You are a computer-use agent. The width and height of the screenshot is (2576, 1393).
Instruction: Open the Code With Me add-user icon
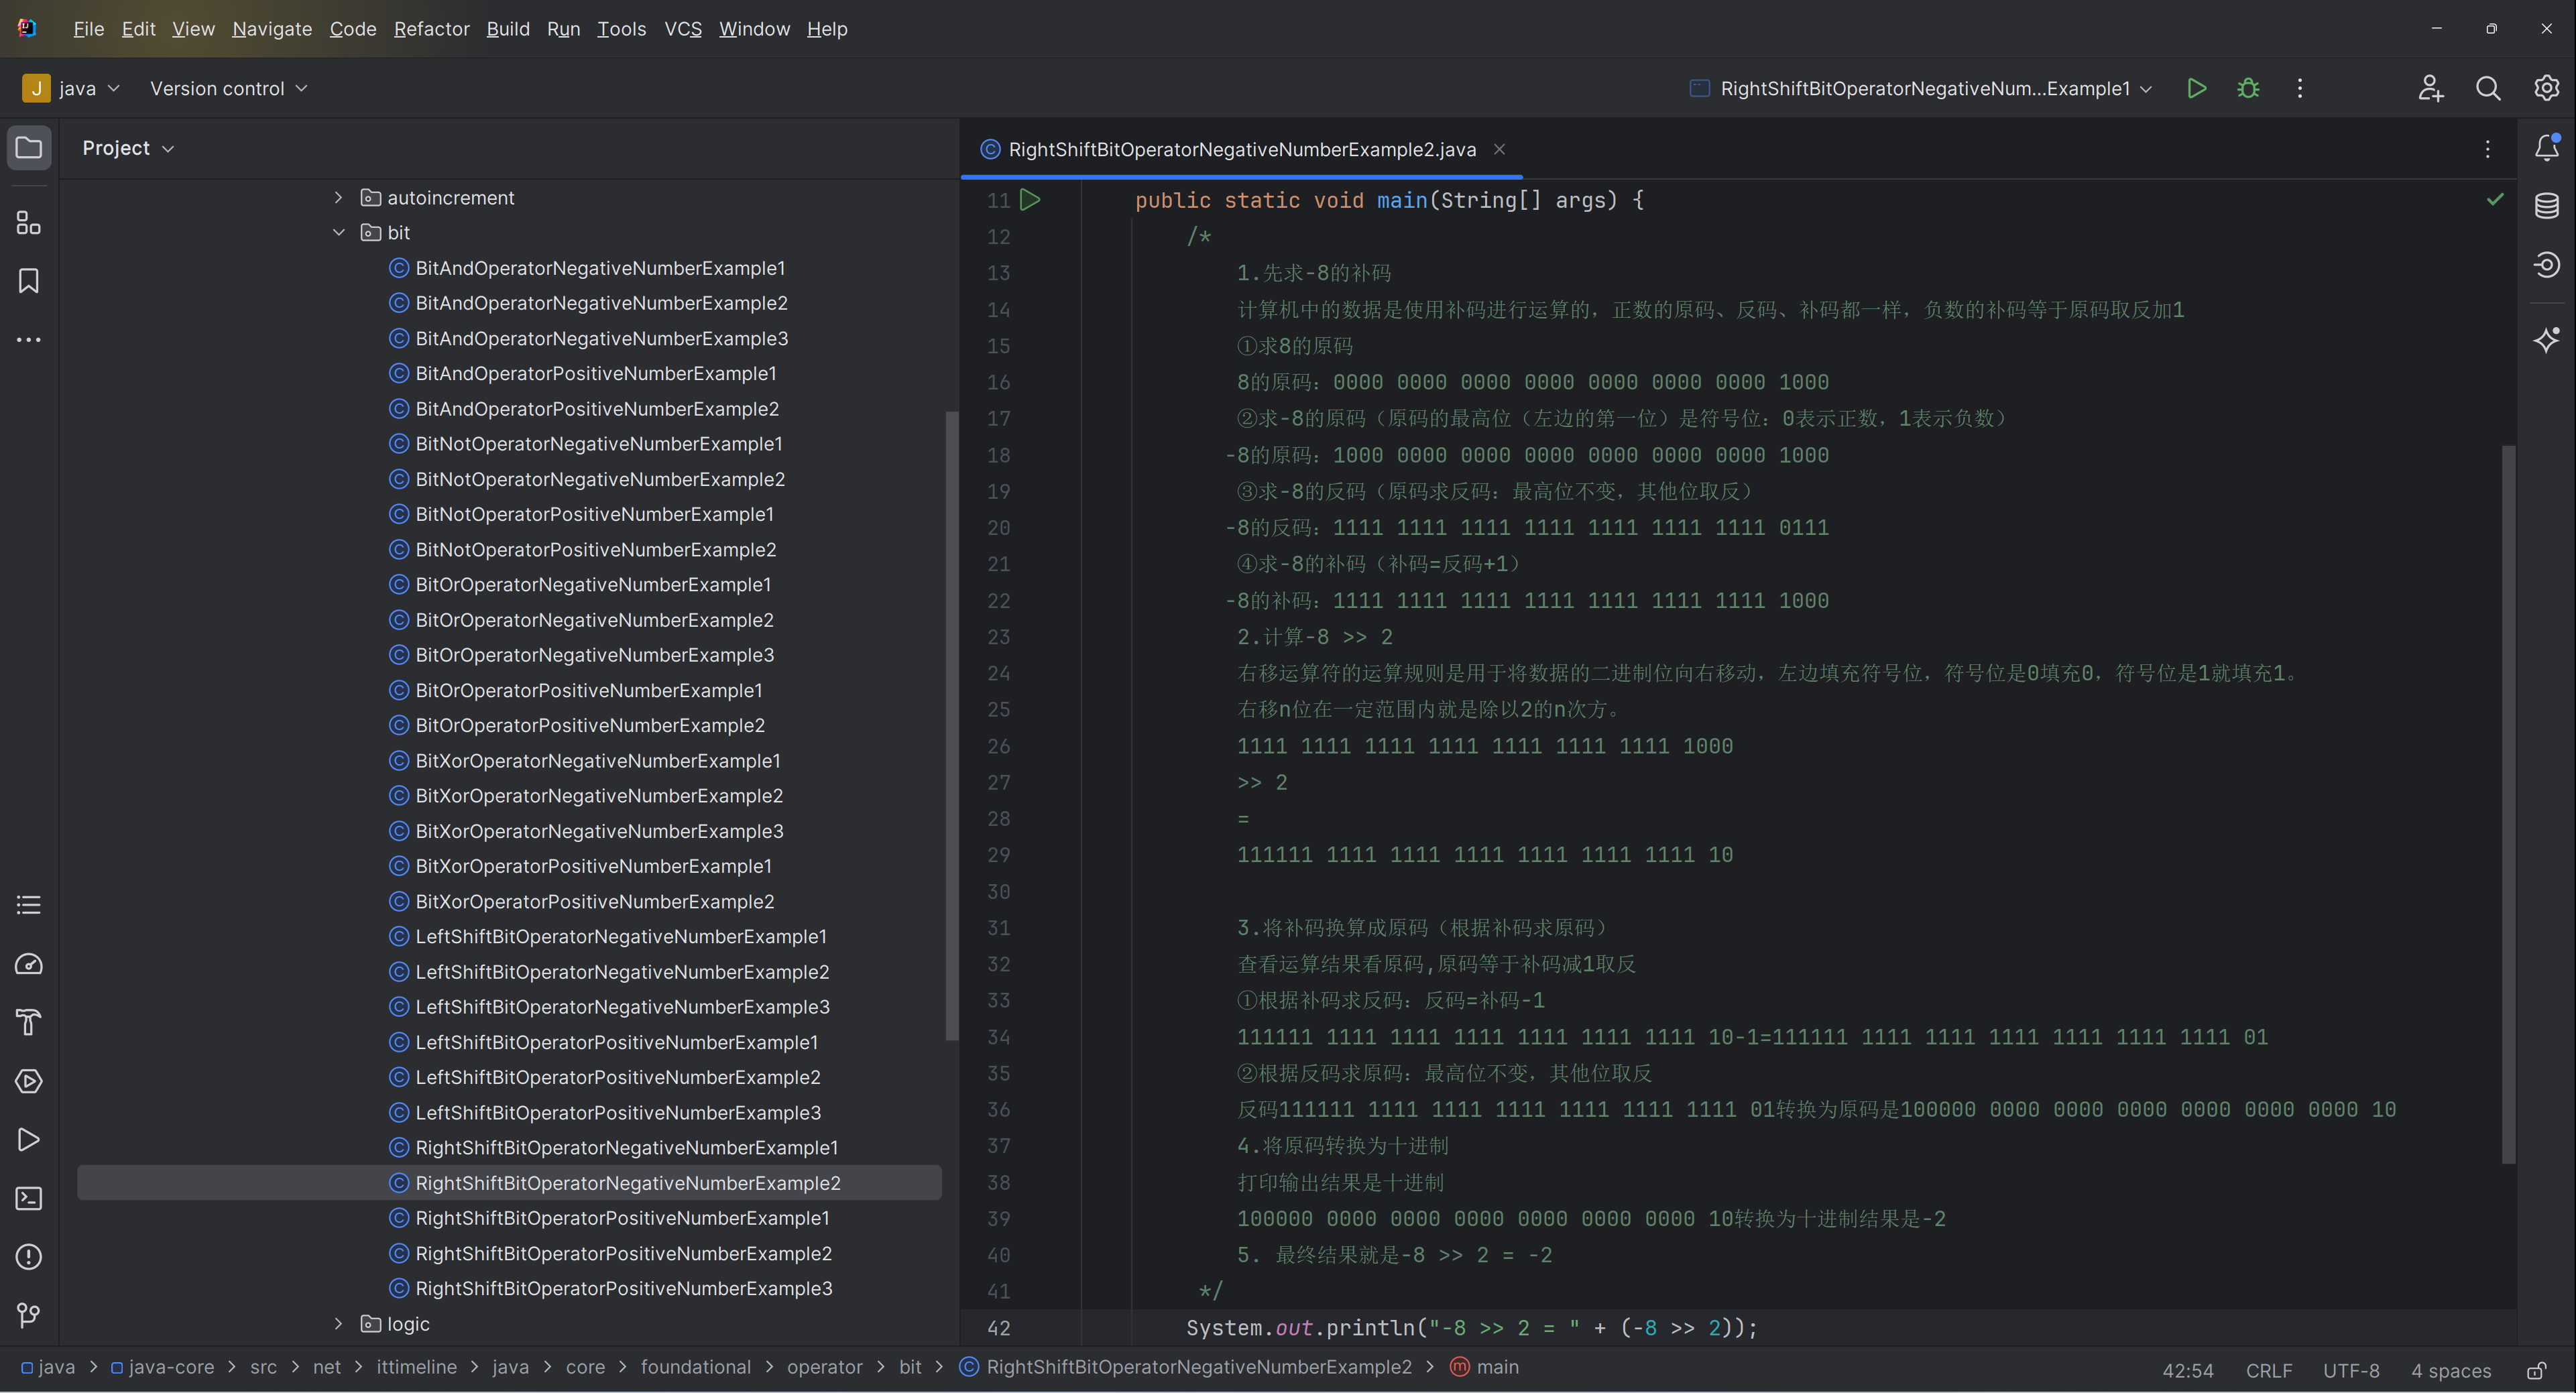tap(2431, 88)
